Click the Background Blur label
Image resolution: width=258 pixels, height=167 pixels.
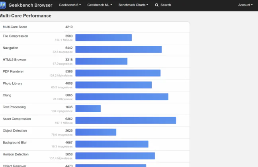click(15, 142)
